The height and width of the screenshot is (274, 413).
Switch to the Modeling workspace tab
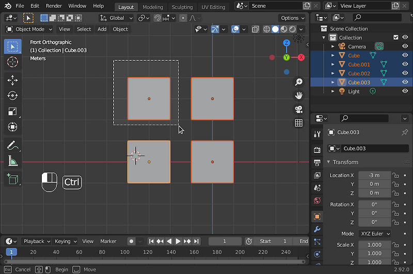point(153,7)
